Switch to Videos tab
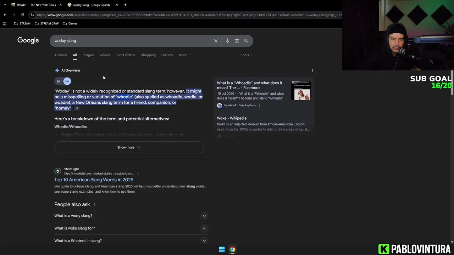 pos(105,55)
